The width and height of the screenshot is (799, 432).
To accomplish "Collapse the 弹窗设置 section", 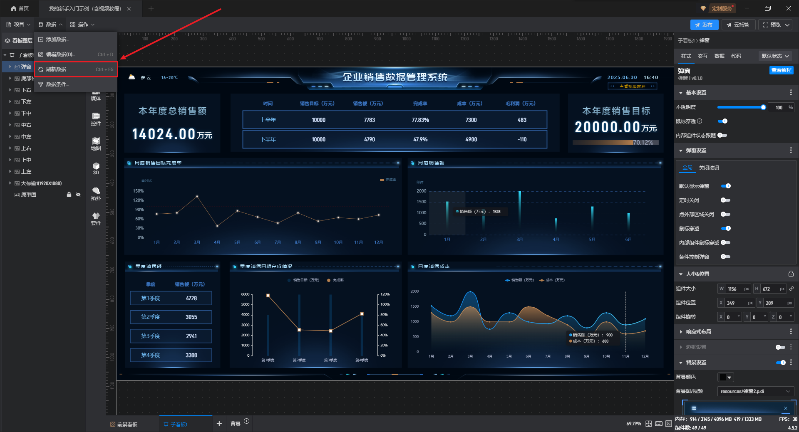I will coord(681,151).
